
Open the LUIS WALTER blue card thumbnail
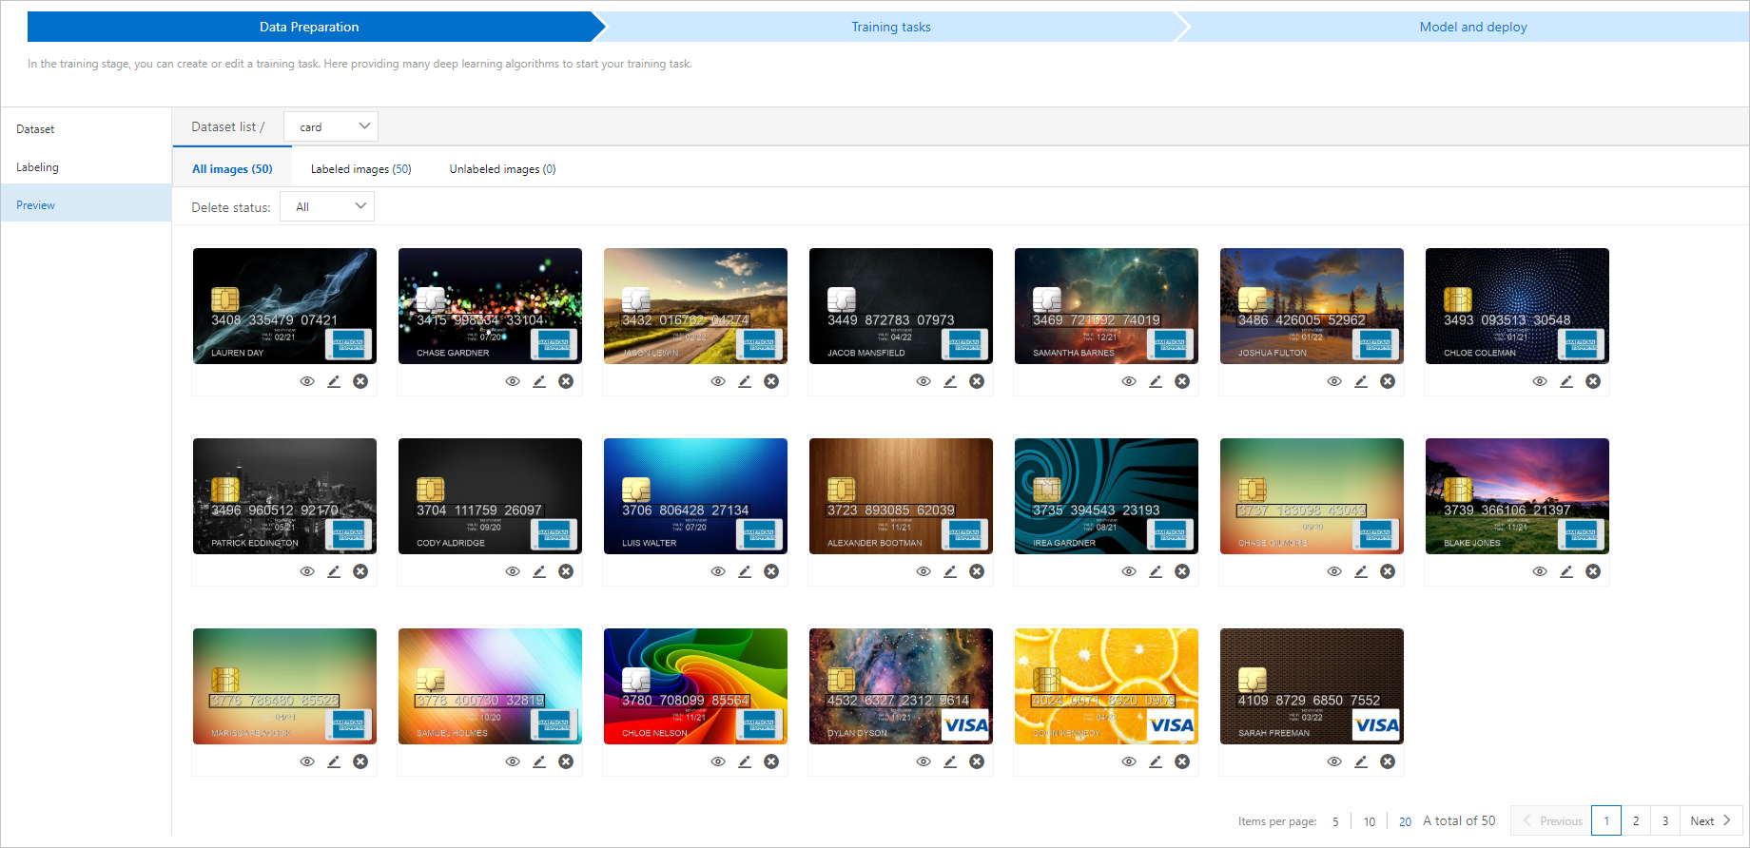(x=695, y=496)
